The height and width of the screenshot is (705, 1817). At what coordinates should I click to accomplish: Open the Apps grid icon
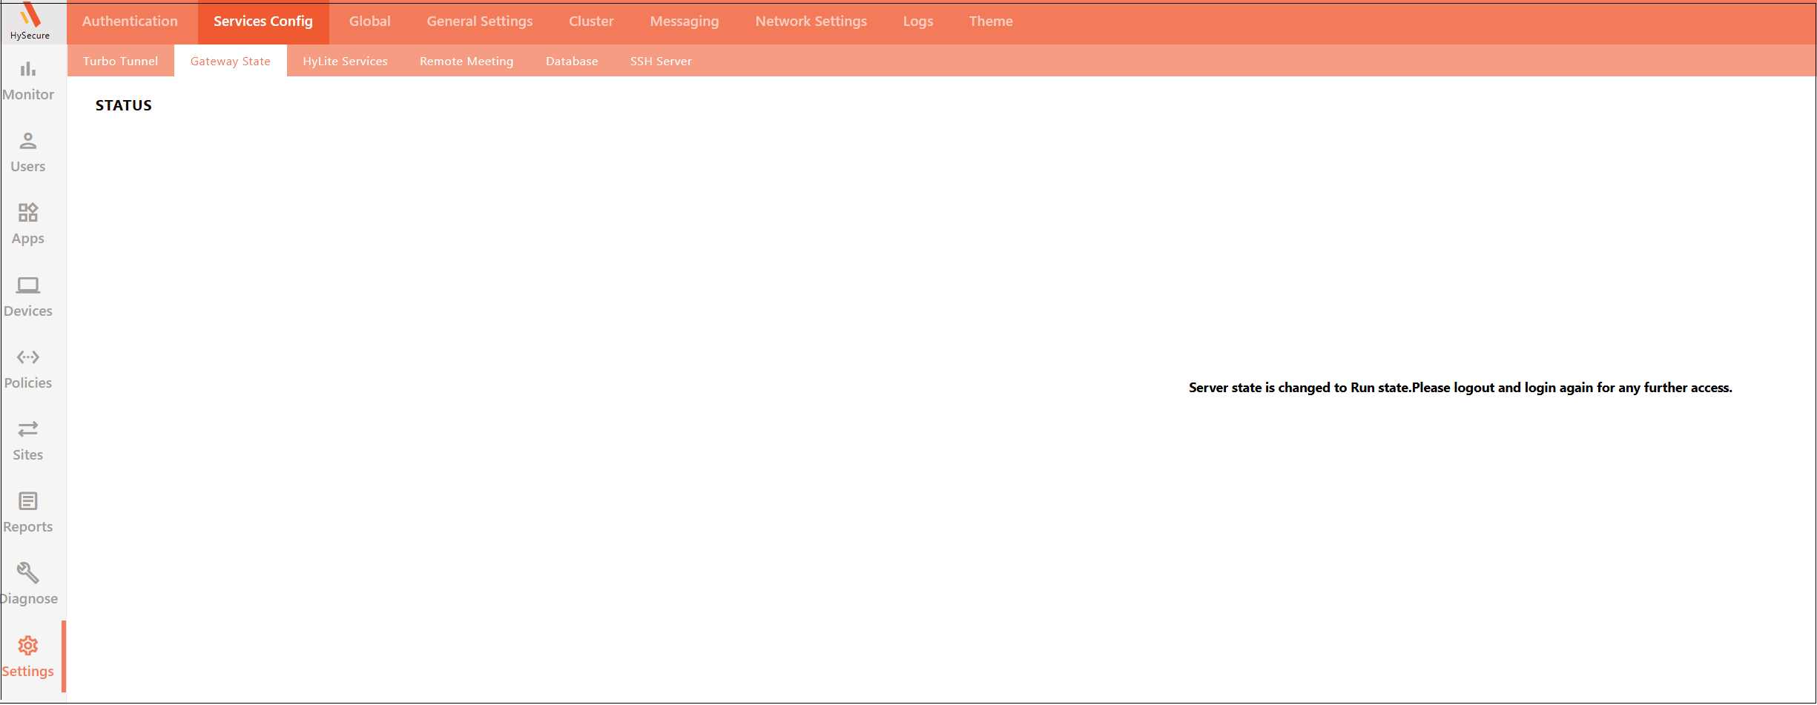pos(28,213)
